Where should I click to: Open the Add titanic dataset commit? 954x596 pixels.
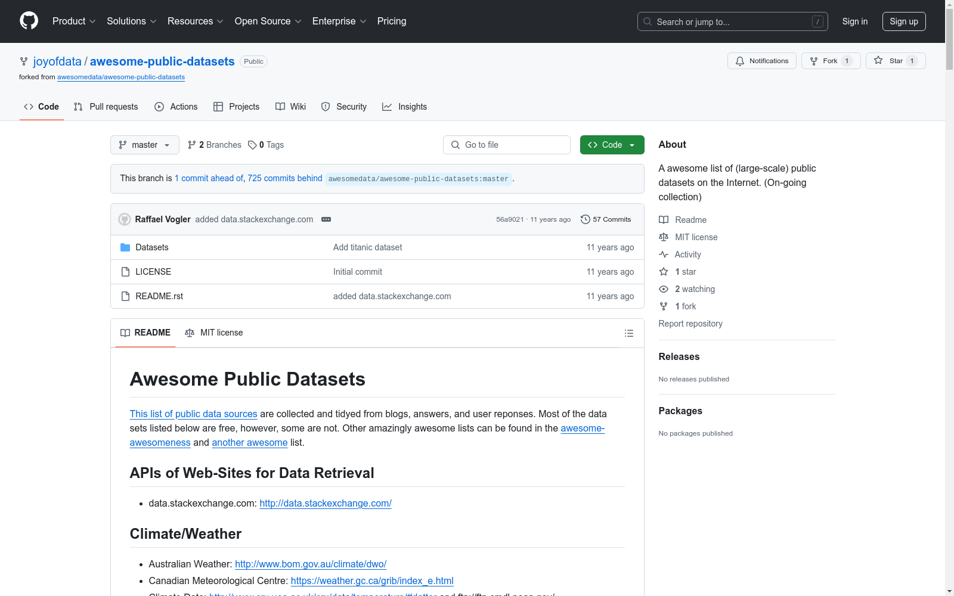pyautogui.click(x=368, y=247)
